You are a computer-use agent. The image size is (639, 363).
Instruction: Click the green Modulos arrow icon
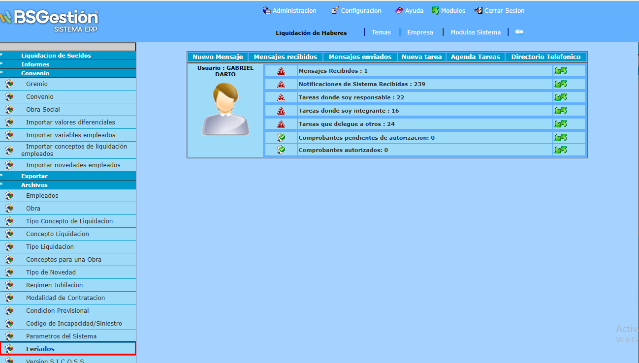[435, 10]
